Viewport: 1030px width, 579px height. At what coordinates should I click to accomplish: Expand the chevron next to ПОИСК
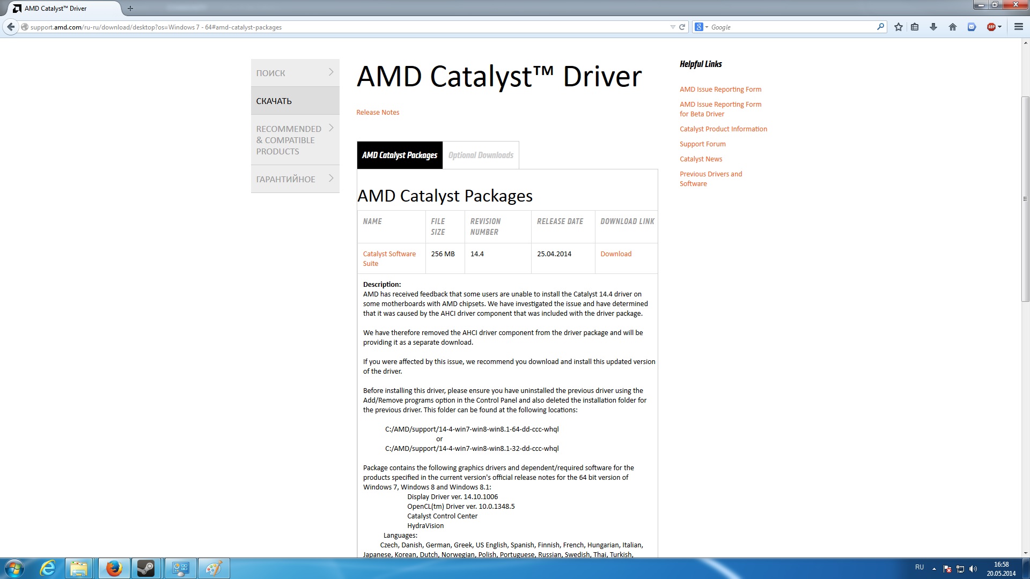(331, 72)
